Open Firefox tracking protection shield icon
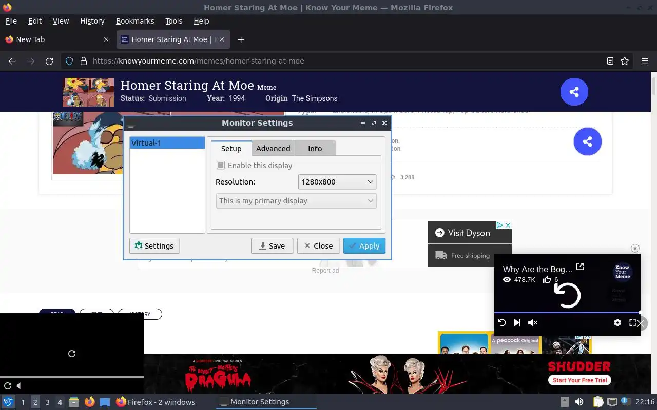Image resolution: width=657 pixels, height=410 pixels. point(69,61)
